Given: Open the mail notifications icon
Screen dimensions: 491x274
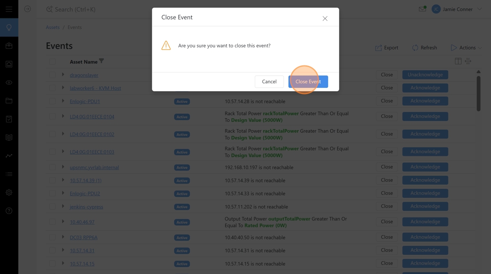Looking at the screenshot, I should point(422,9).
